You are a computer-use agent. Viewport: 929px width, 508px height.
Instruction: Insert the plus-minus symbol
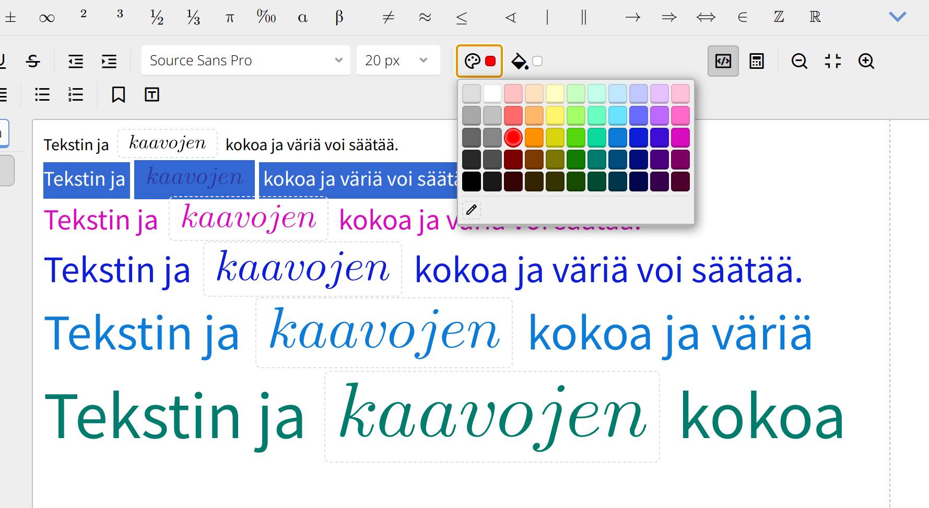click(10, 17)
